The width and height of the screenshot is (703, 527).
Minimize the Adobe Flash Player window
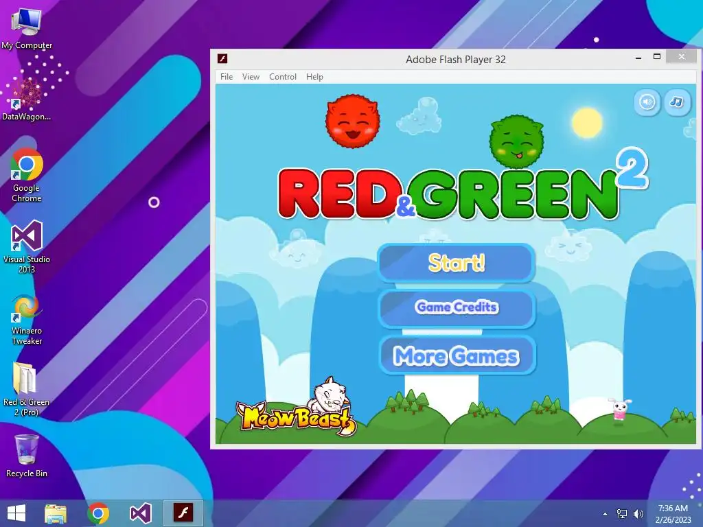638,58
